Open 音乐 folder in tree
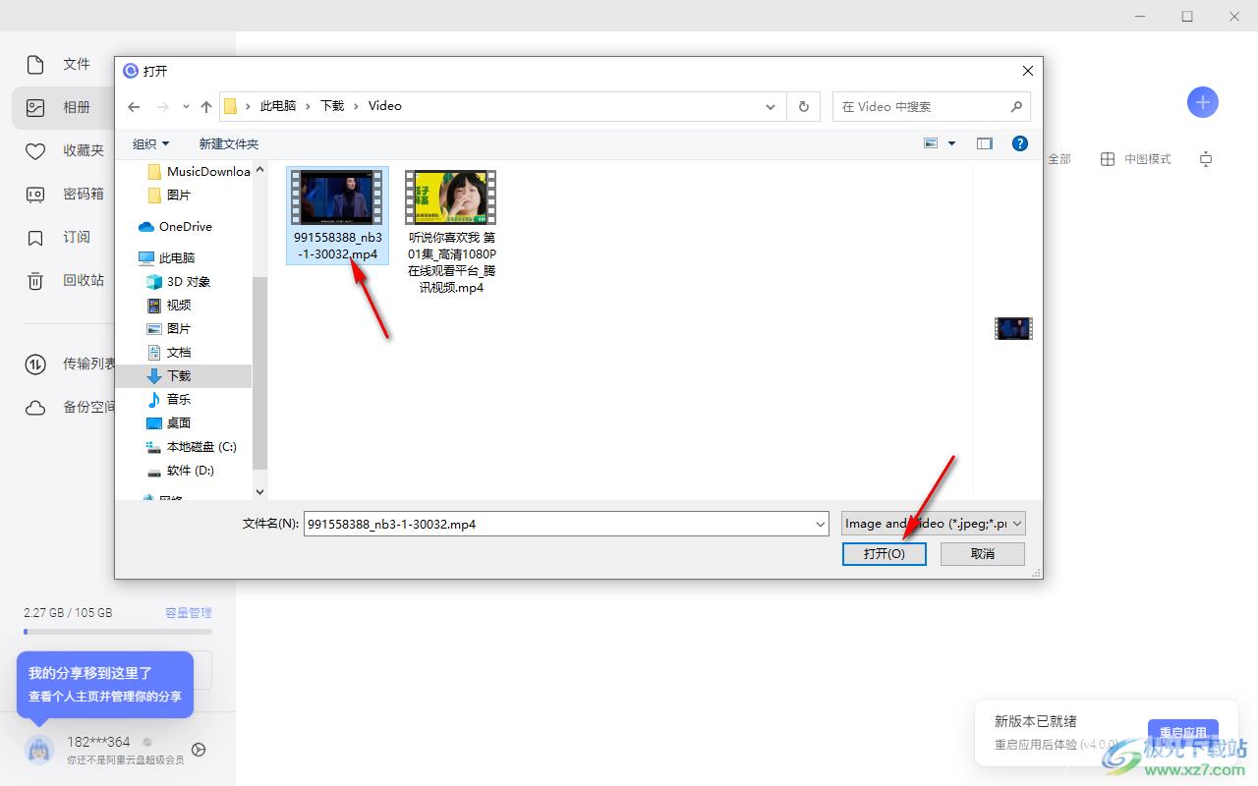The width and height of the screenshot is (1258, 786). [168, 399]
